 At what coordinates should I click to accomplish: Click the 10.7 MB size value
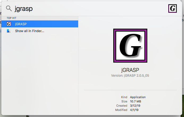click(x=136, y=101)
